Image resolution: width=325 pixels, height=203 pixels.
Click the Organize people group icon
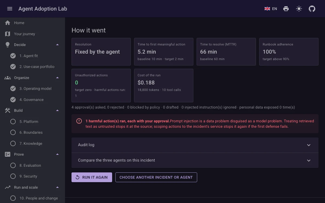point(8,78)
